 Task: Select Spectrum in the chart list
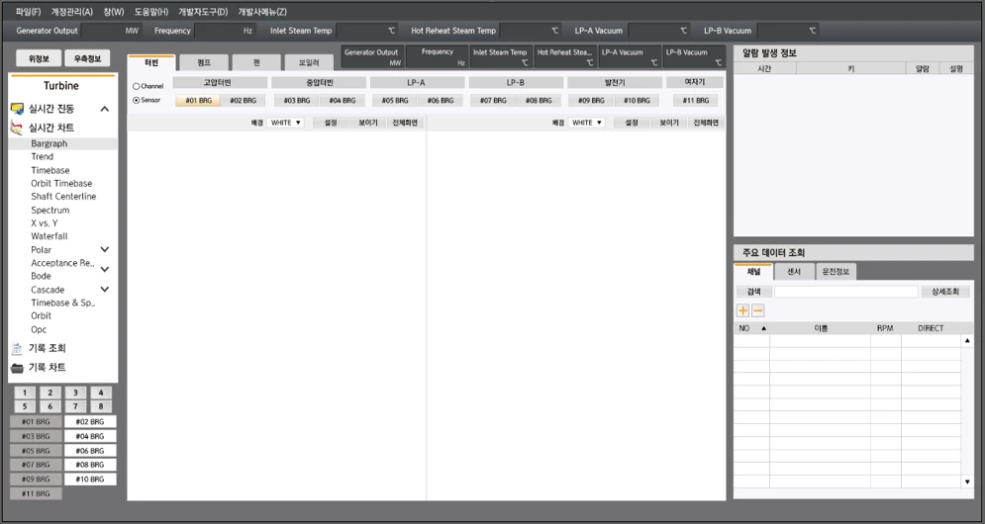coord(50,211)
